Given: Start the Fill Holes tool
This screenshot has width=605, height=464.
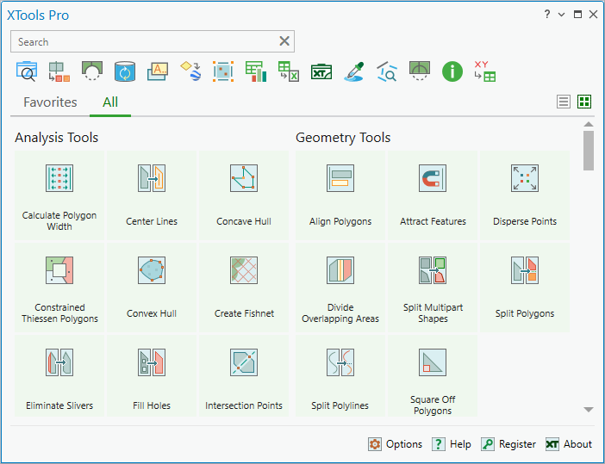Looking at the screenshot, I should pos(152,375).
